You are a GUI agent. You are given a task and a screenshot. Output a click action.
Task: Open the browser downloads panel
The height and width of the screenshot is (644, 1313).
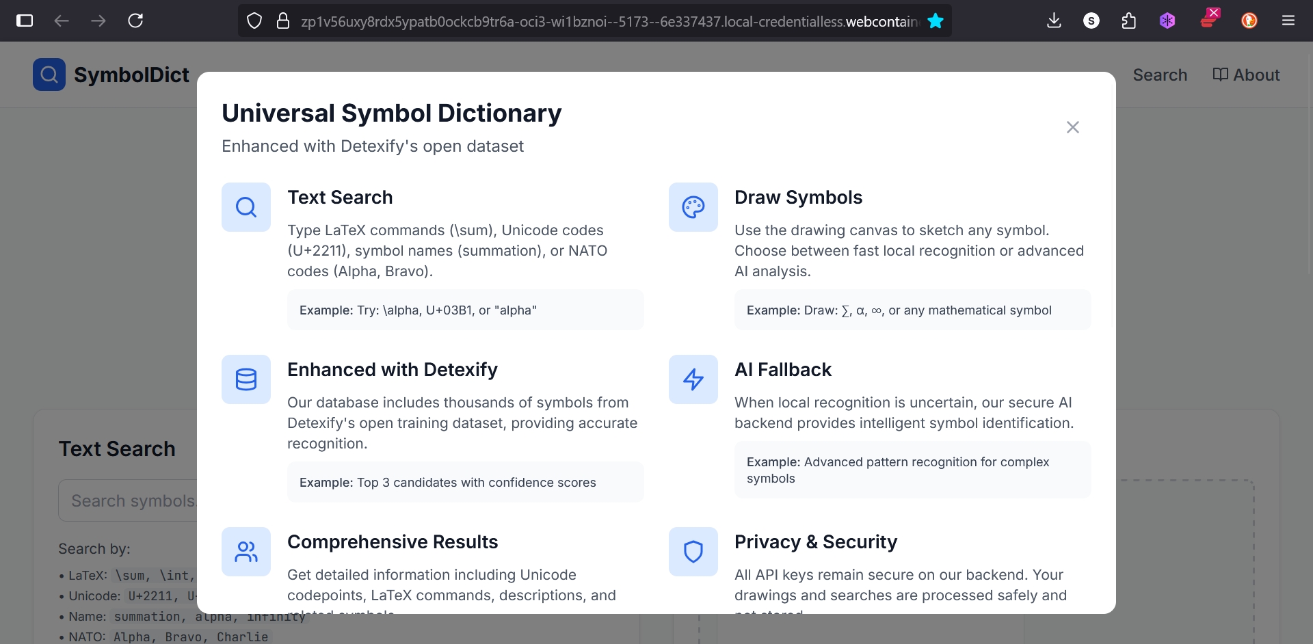1054,21
